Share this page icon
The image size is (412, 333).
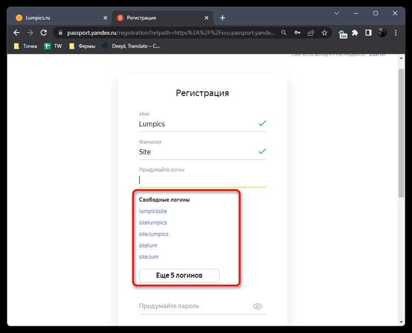[x=311, y=32]
